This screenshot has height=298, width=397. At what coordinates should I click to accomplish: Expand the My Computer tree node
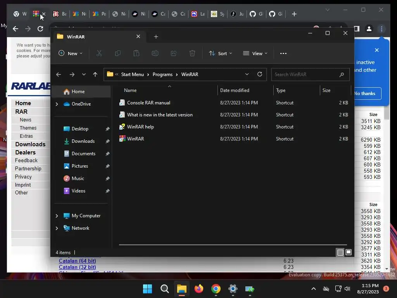[x=57, y=216]
